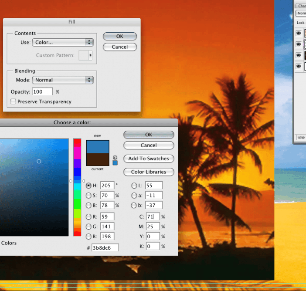Click the small web-safe color square below the cube
This screenshot has width=306, height=291.
(x=115, y=163)
